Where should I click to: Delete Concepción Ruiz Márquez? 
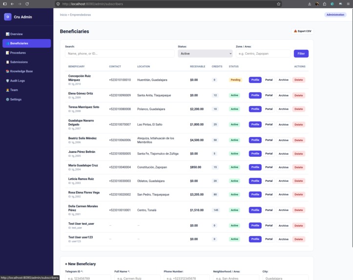(298, 80)
